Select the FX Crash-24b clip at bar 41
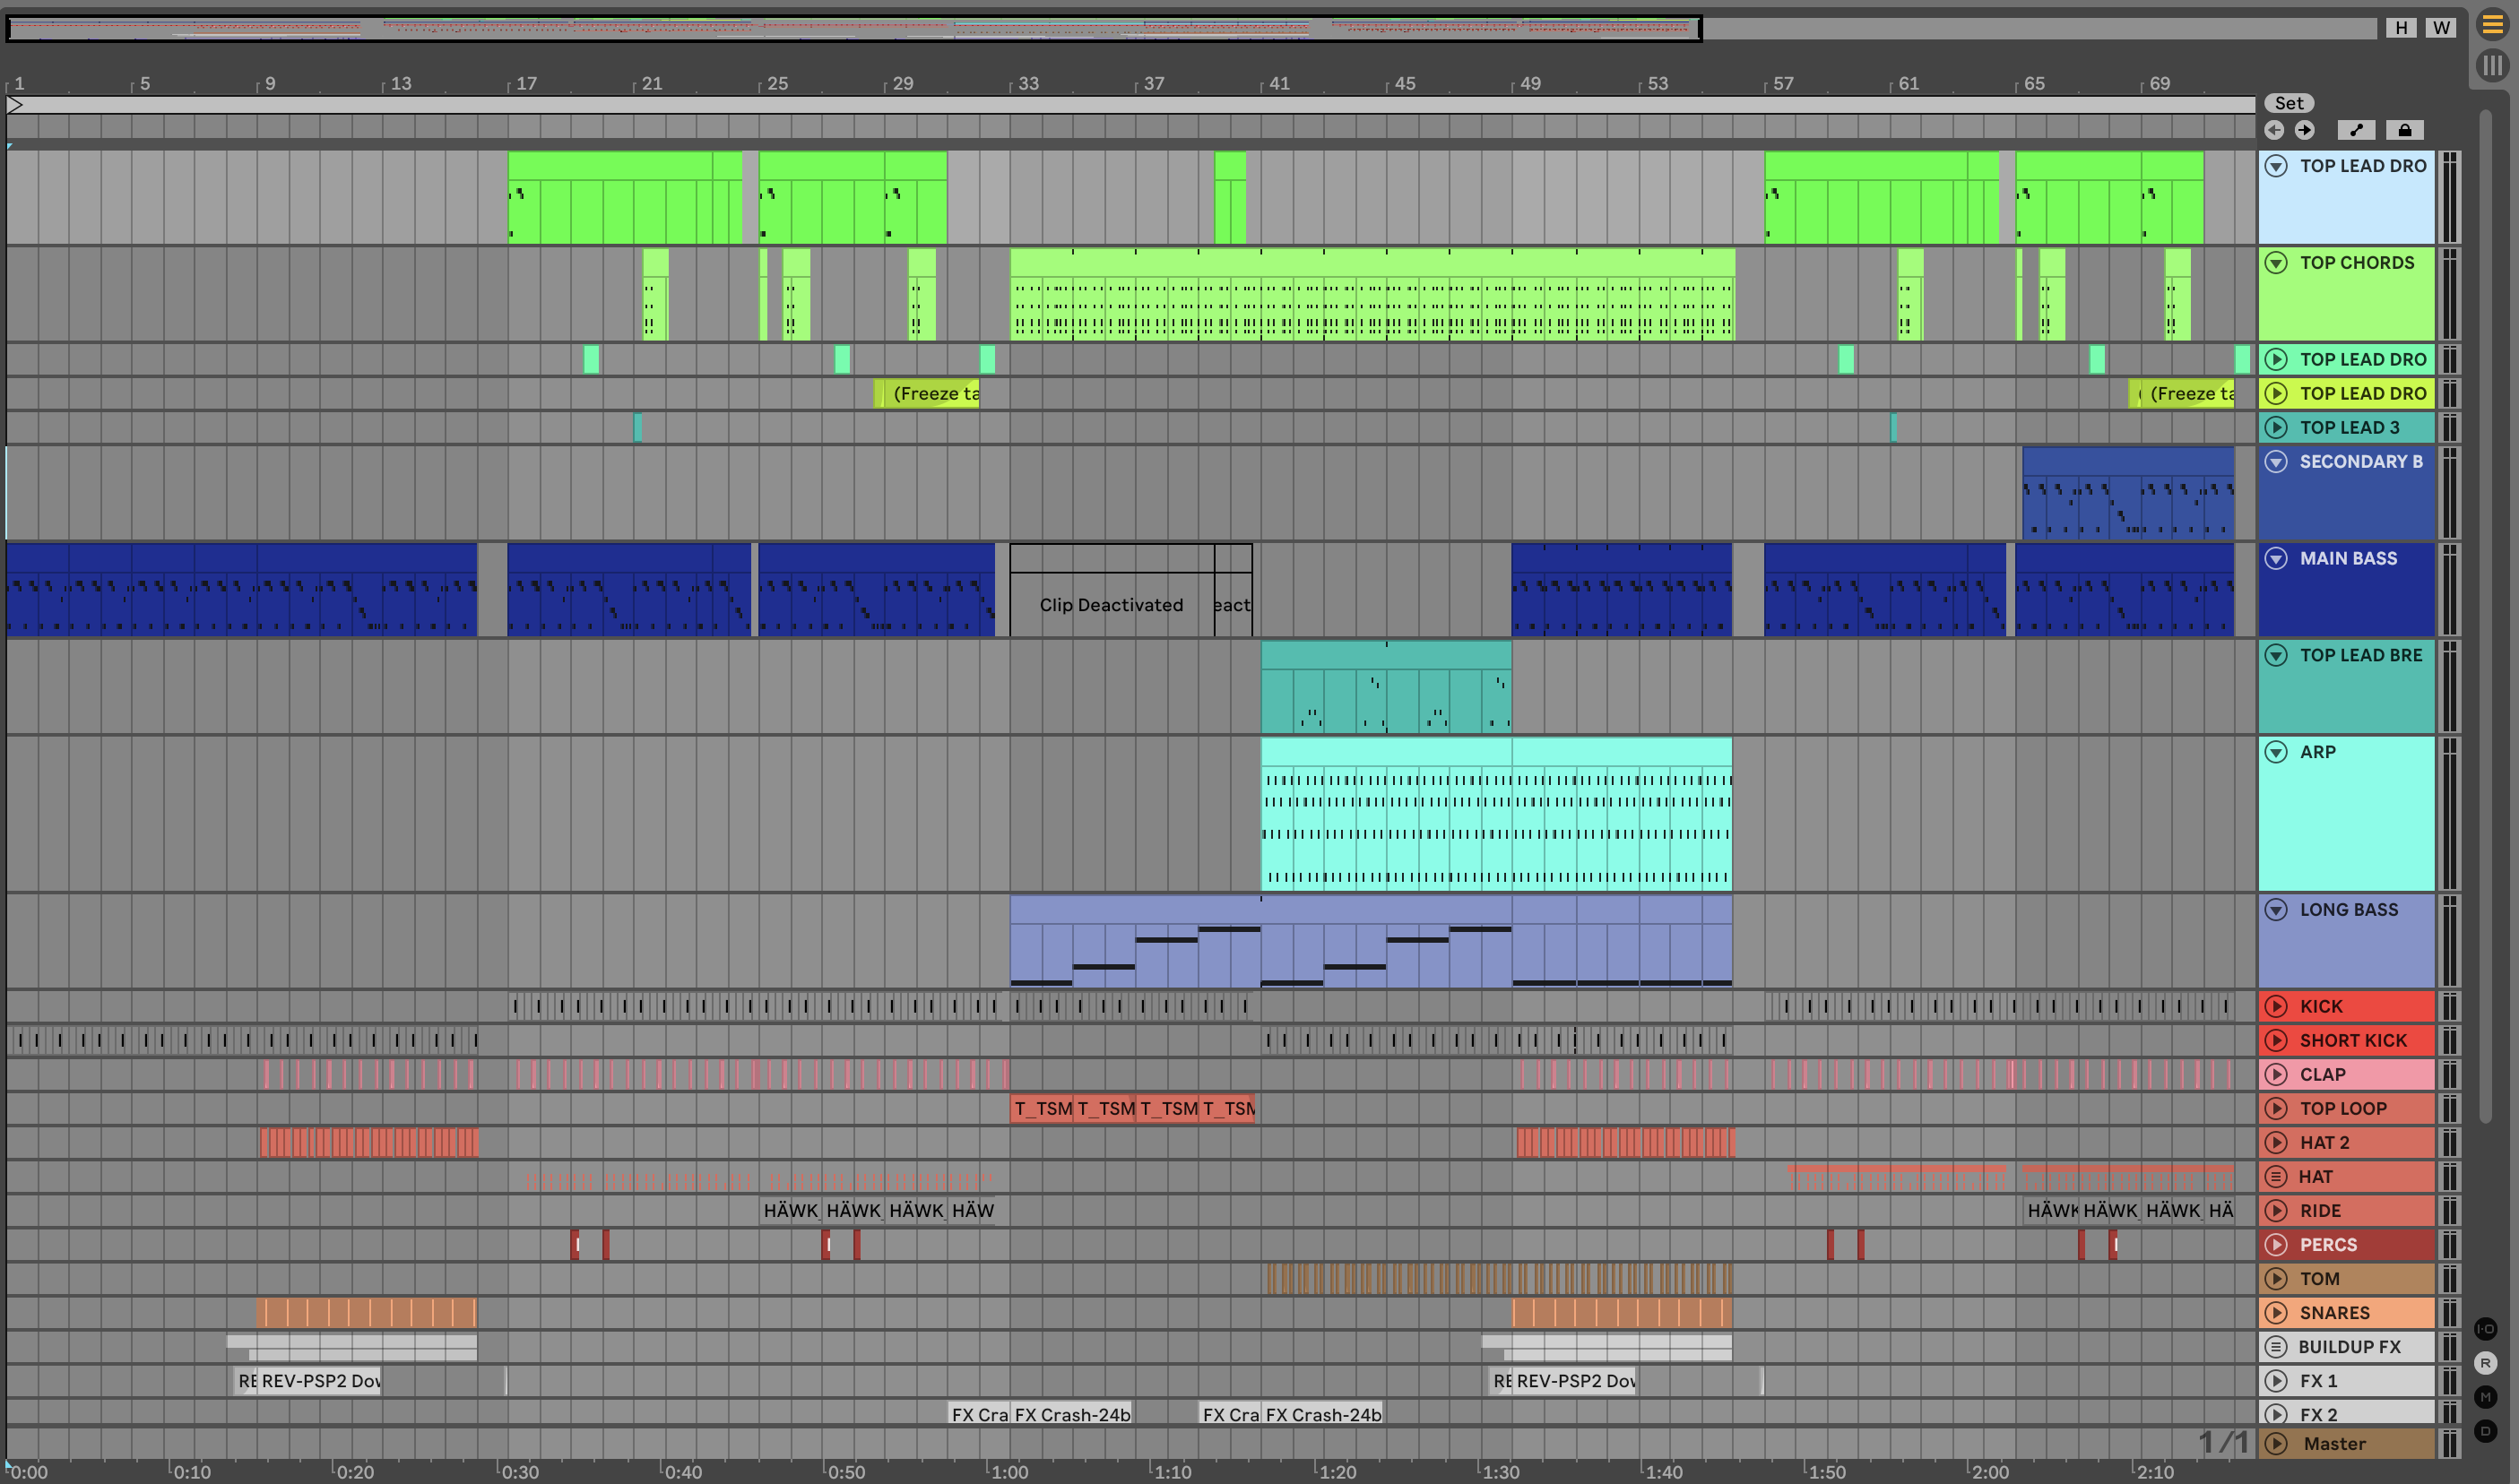 1321,1414
